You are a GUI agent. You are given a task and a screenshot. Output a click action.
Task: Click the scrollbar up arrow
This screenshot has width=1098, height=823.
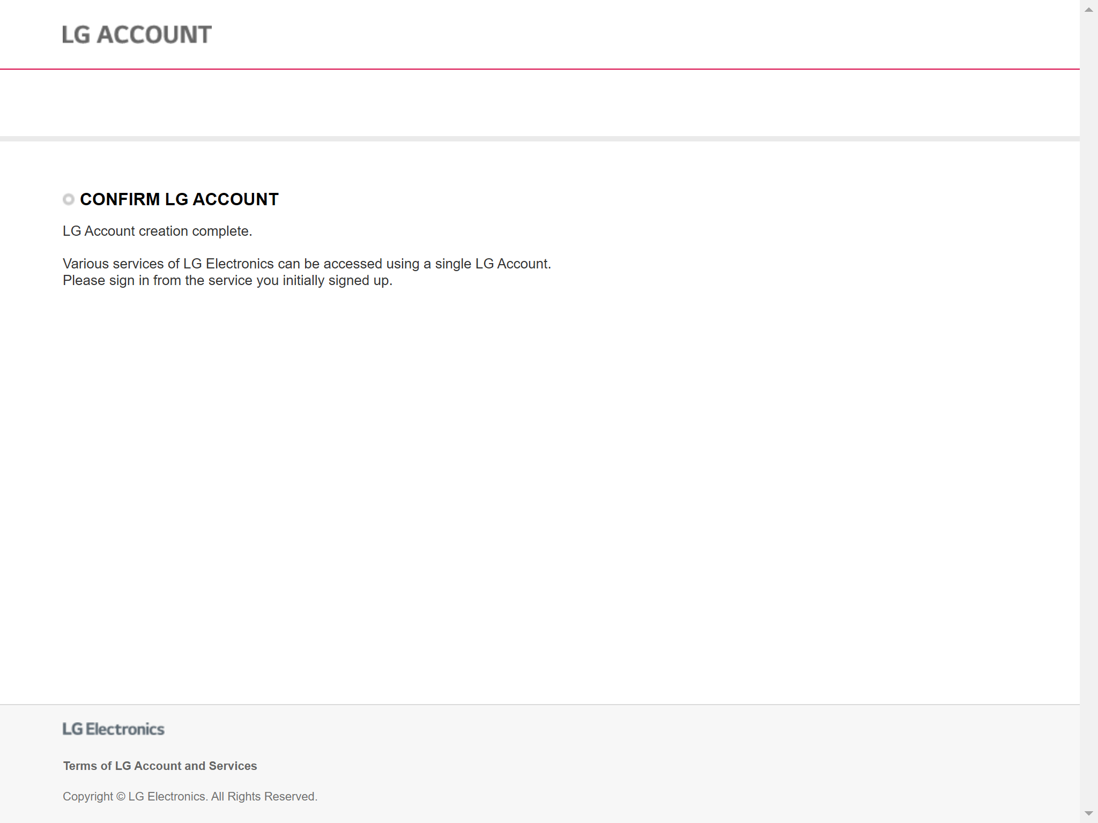click(x=1089, y=10)
